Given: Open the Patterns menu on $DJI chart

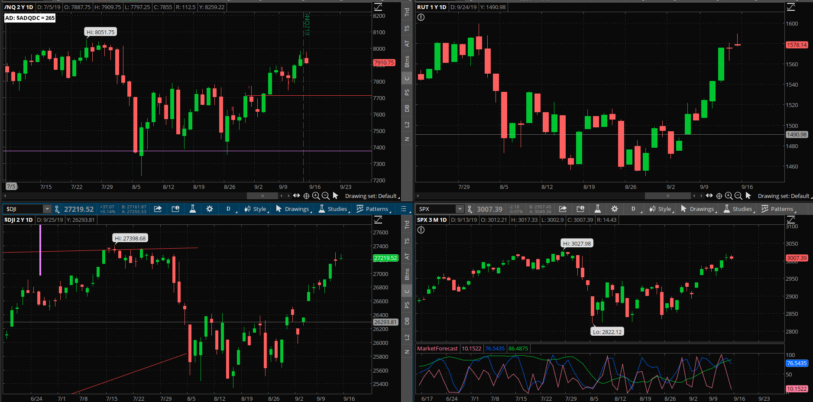Looking at the screenshot, I should (373, 209).
